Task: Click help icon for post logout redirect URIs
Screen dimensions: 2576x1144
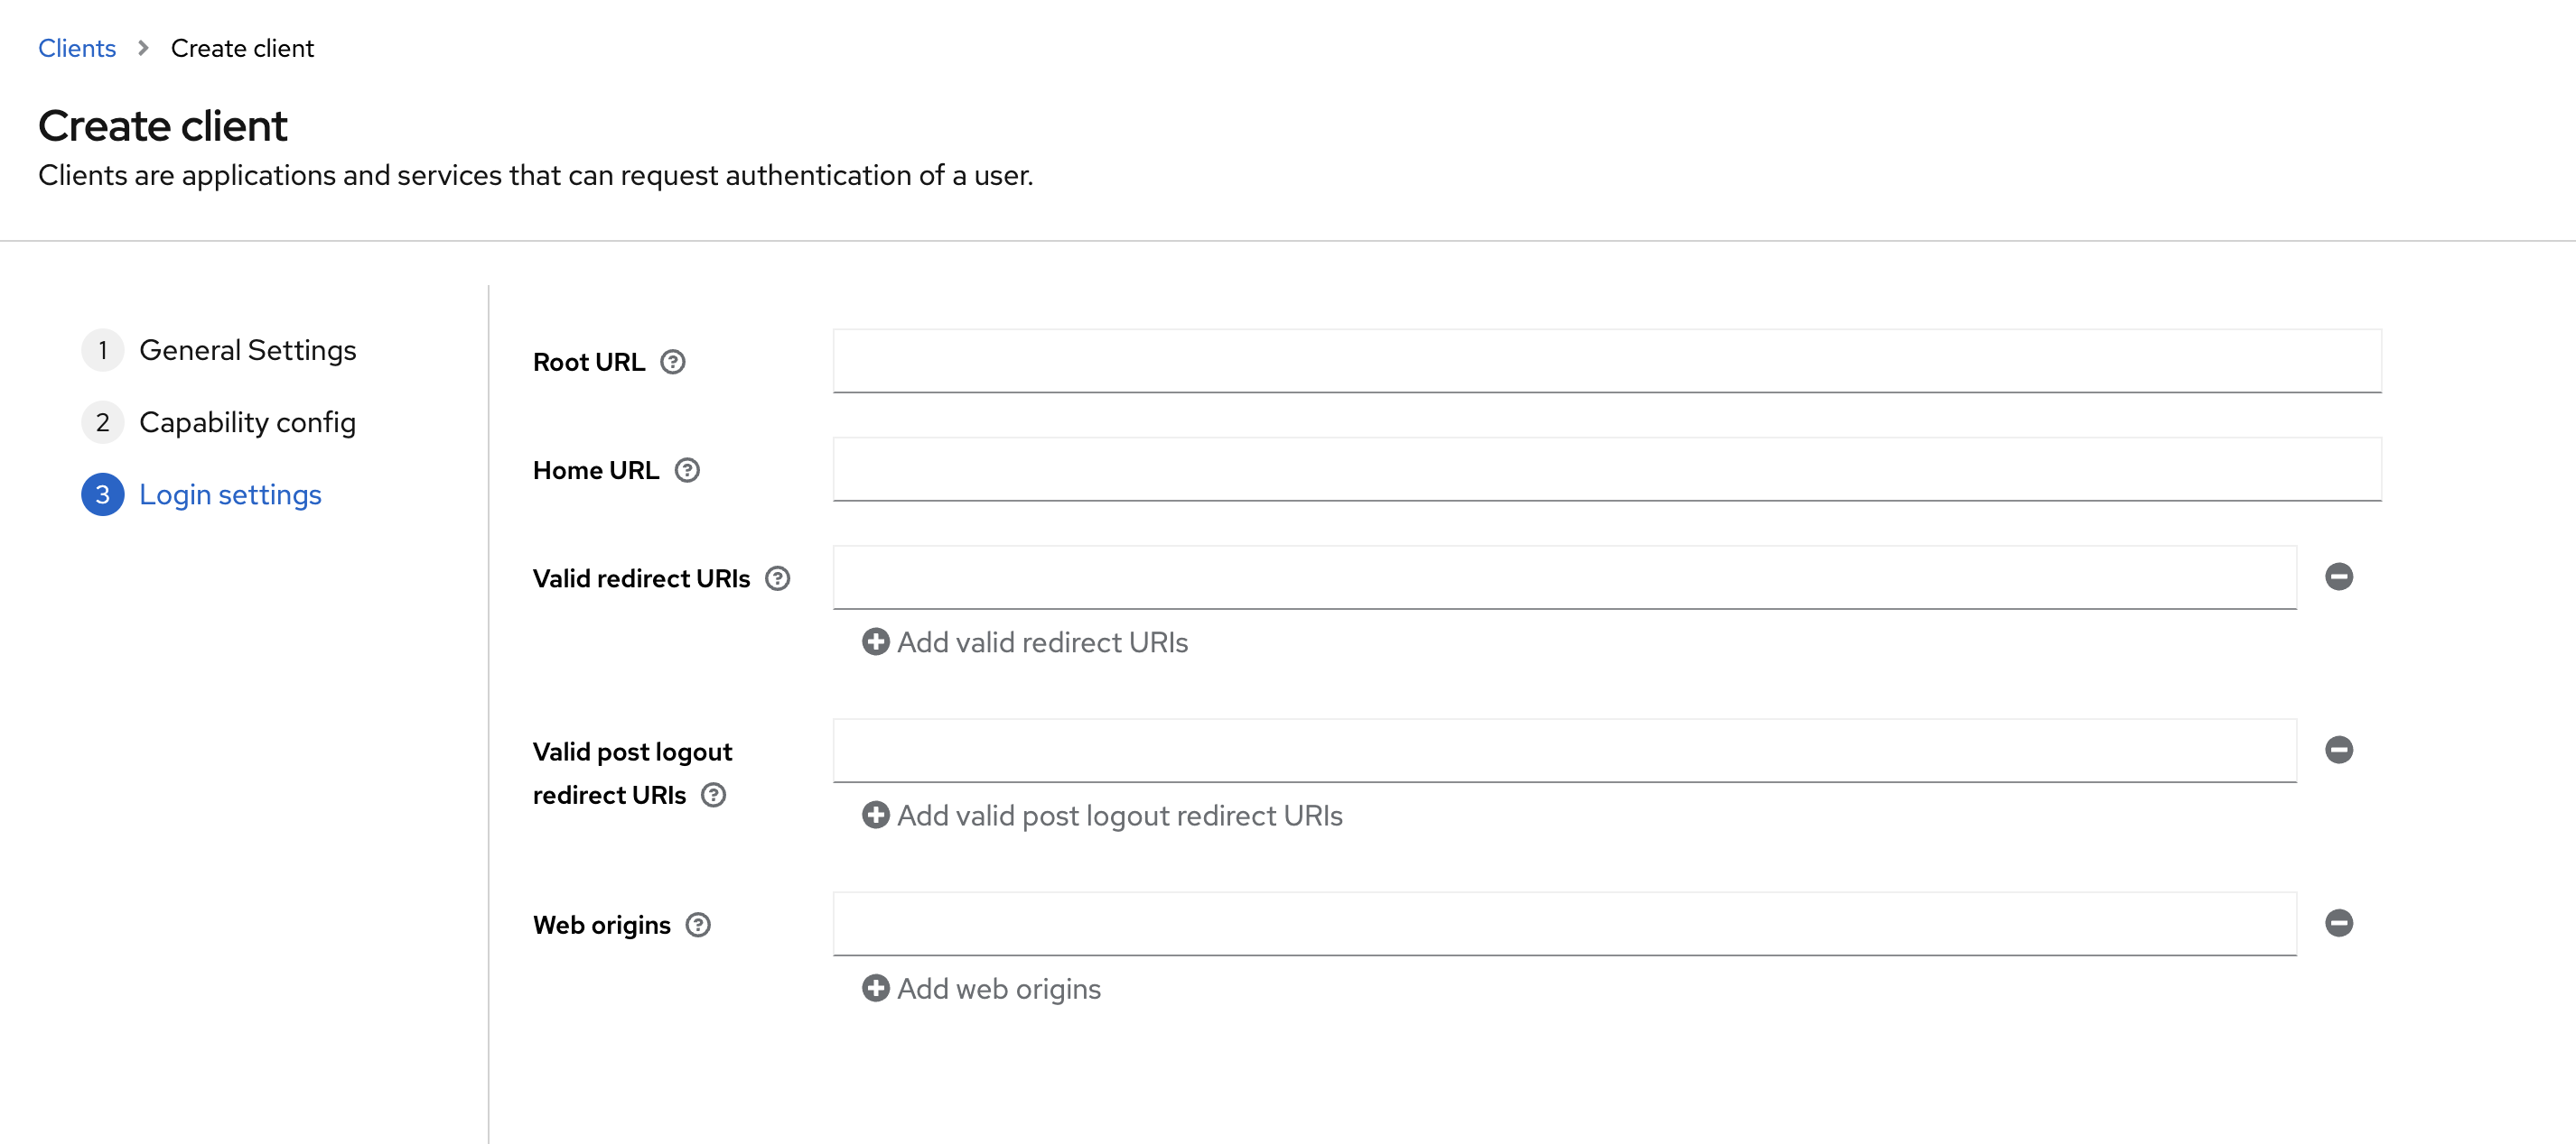Action: coord(713,796)
